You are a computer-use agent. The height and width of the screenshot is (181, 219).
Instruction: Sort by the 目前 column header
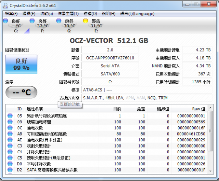tap(111, 109)
